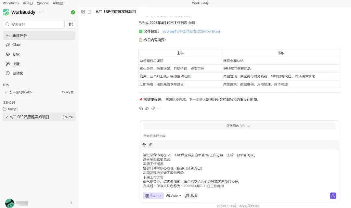The width and height of the screenshot is (351, 208).
Task: Copy the response with the copy icon
Action: tap(141, 108)
